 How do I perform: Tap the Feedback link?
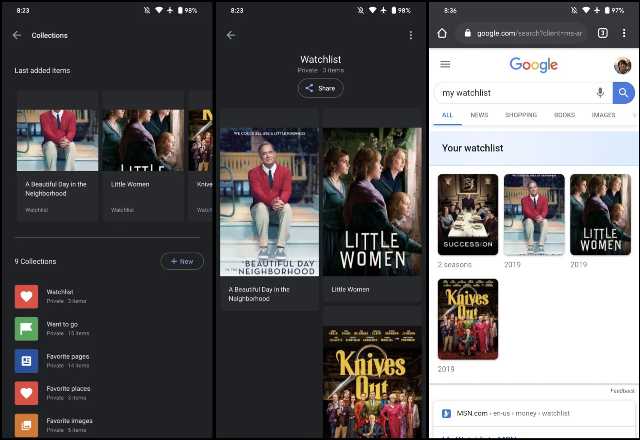(x=622, y=391)
